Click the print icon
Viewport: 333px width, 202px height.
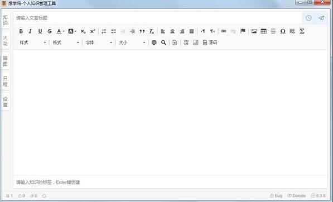point(154,42)
